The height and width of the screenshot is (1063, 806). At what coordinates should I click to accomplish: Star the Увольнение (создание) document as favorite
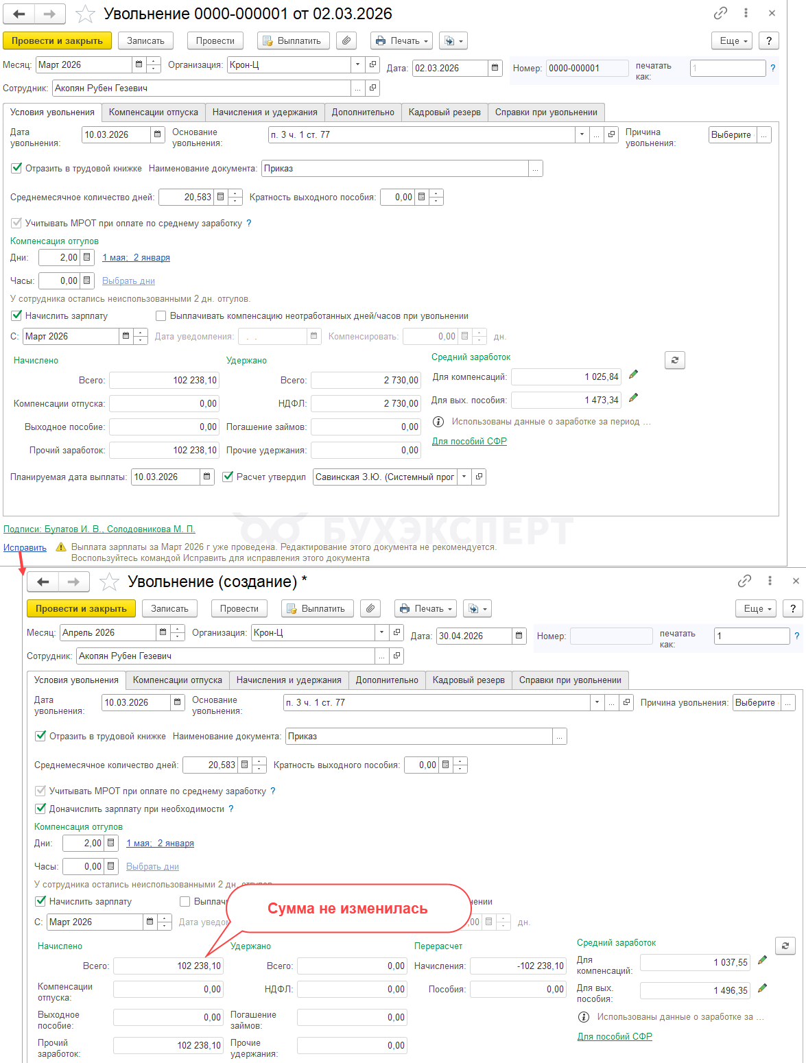109,582
